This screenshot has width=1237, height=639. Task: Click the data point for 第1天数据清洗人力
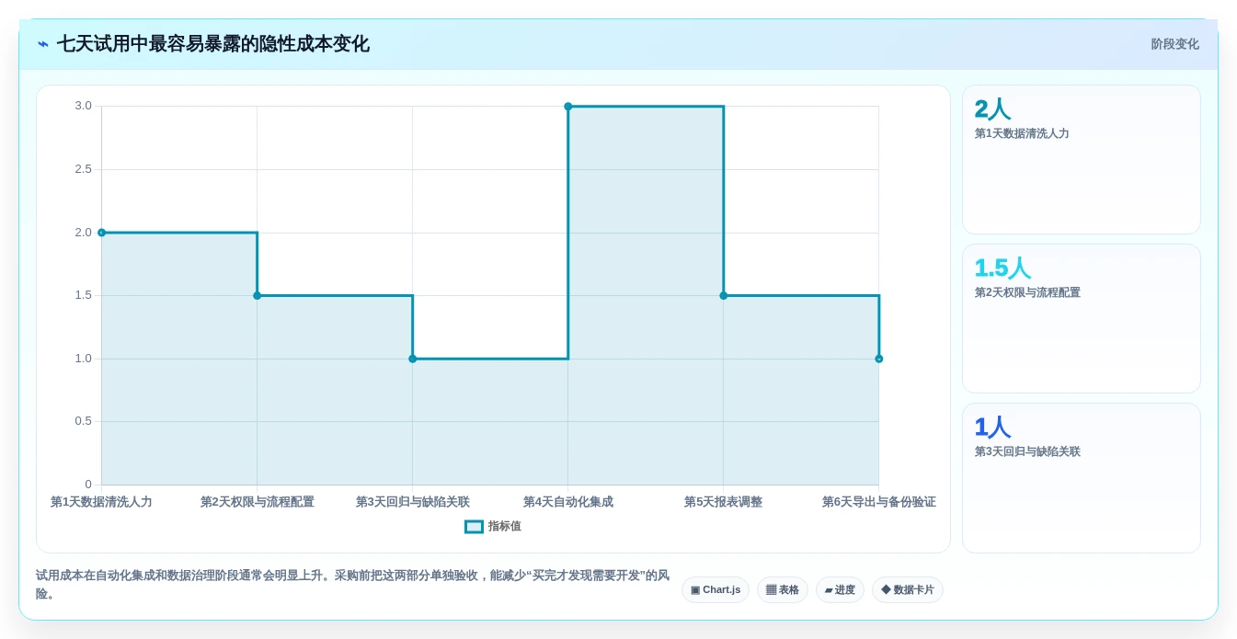[101, 233]
